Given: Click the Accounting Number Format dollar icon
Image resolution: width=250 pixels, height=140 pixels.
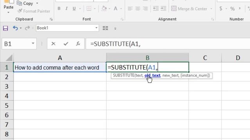Looking at the screenshot, I should (x=221, y=9).
